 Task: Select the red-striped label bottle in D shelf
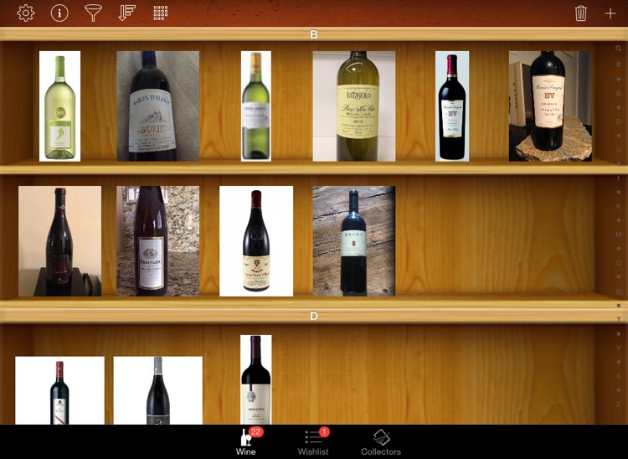(59, 390)
